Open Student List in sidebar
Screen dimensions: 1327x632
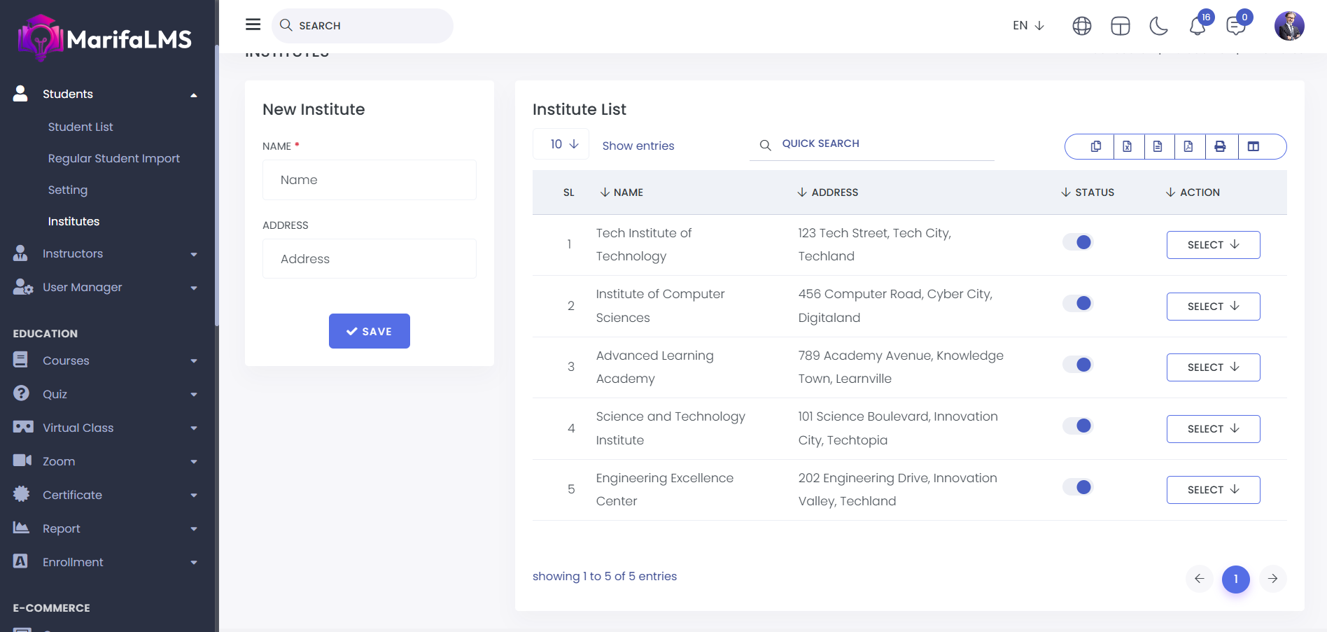[x=80, y=127]
